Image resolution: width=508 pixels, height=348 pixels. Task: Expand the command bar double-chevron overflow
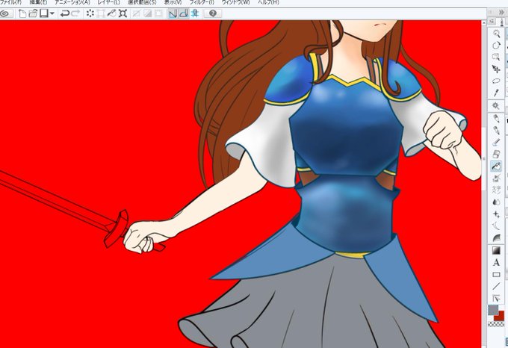click(x=503, y=12)
